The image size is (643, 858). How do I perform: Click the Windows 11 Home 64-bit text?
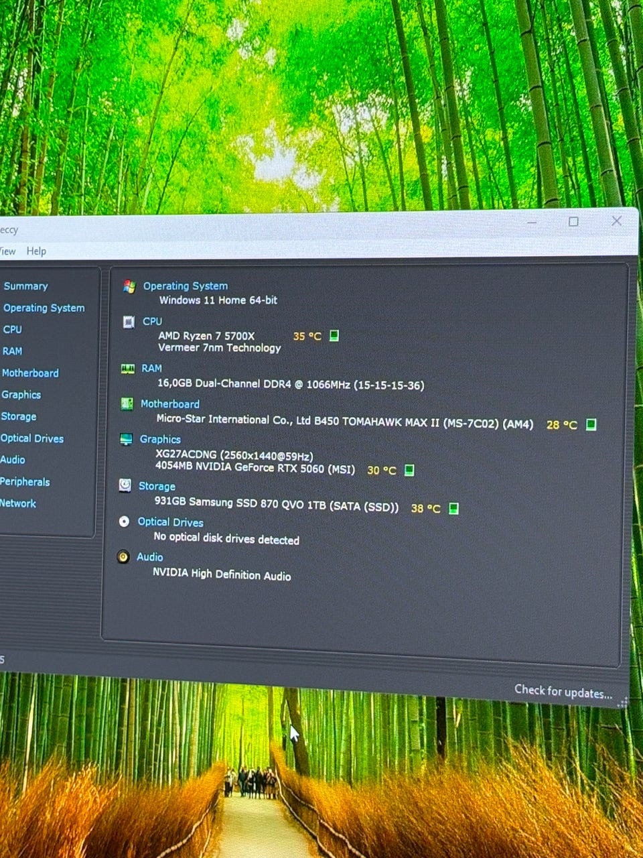click(x=218, y=300)
